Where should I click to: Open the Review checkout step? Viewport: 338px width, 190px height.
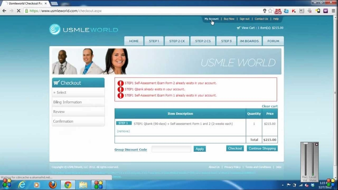tap(78, 112)
